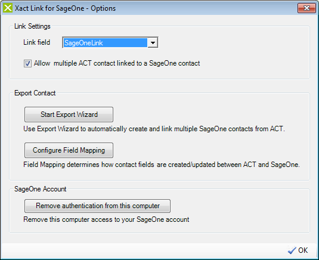319x260 pixels.
Task: Click text 'Remove this computer access to your SageOne account'
Action: pos(106,219)
